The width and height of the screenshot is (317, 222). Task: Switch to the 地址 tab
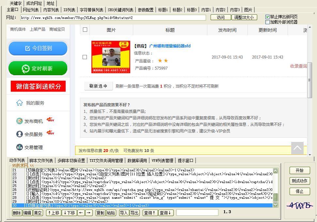[50, 4]
